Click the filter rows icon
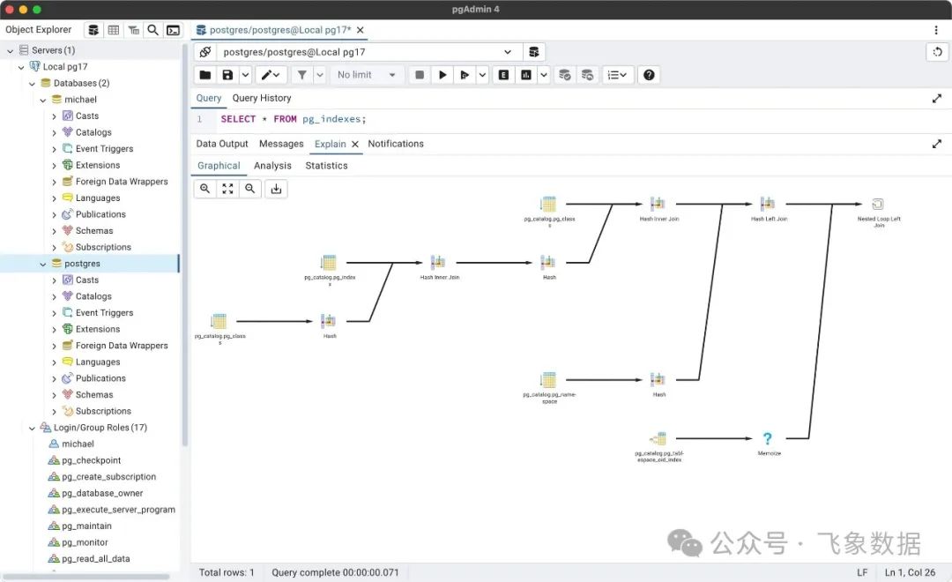The width and height of the screenshot is (952, 582). (x=301, y=75)
